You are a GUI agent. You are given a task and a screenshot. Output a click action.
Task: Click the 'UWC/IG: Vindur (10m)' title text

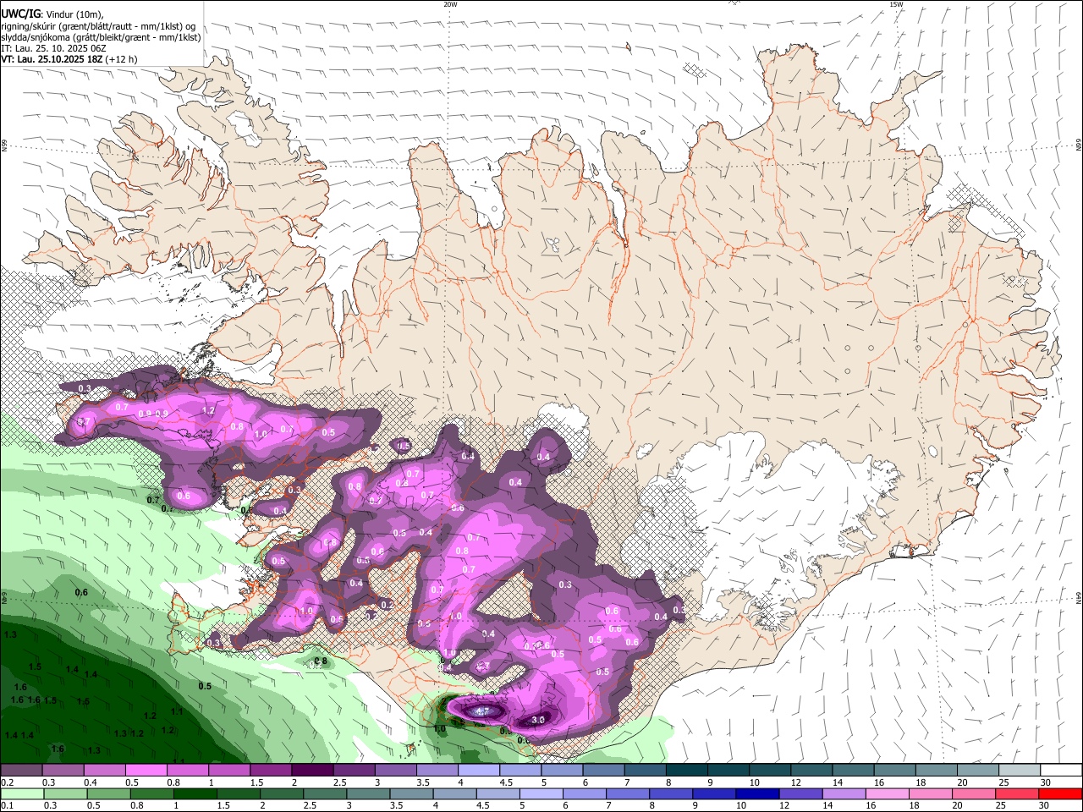[52, 14]
